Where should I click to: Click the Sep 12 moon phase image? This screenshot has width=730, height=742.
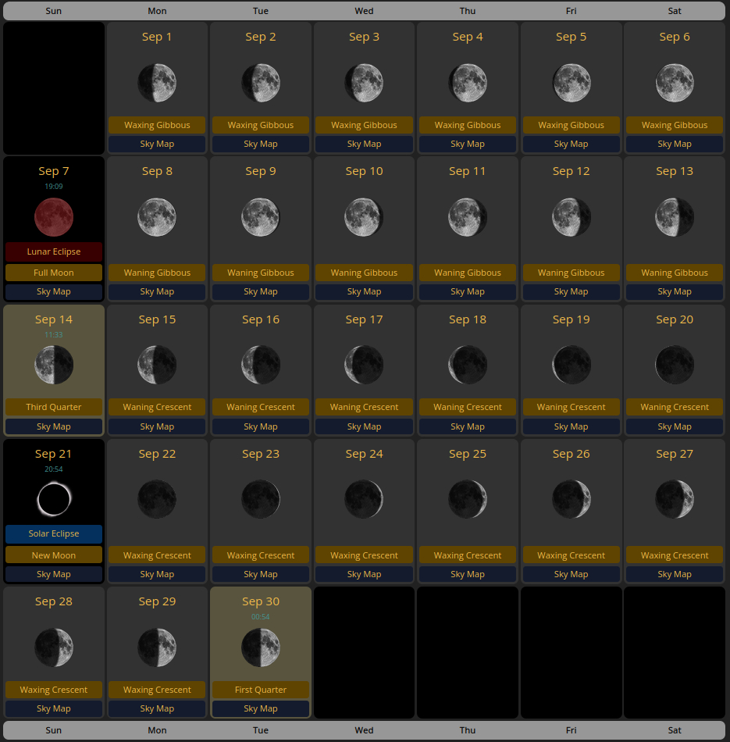click(x=571, y=217)
